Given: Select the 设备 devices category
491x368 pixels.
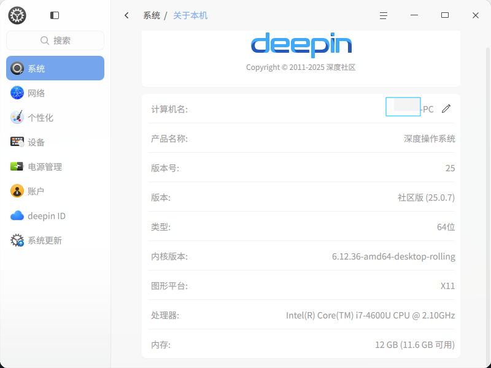Looking at the screenshot, I should (x=55, y=142).
